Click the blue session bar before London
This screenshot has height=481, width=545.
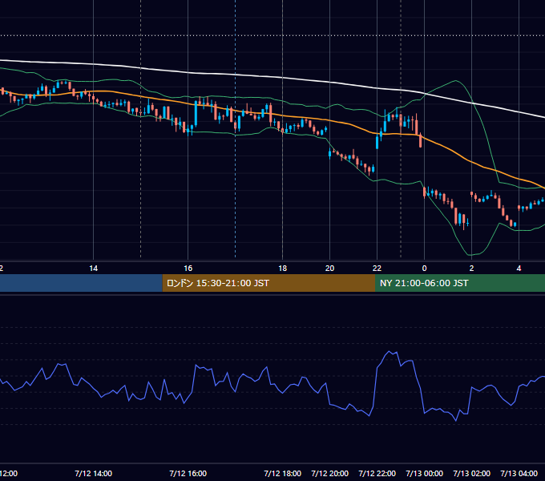click(x=81, y=283)
